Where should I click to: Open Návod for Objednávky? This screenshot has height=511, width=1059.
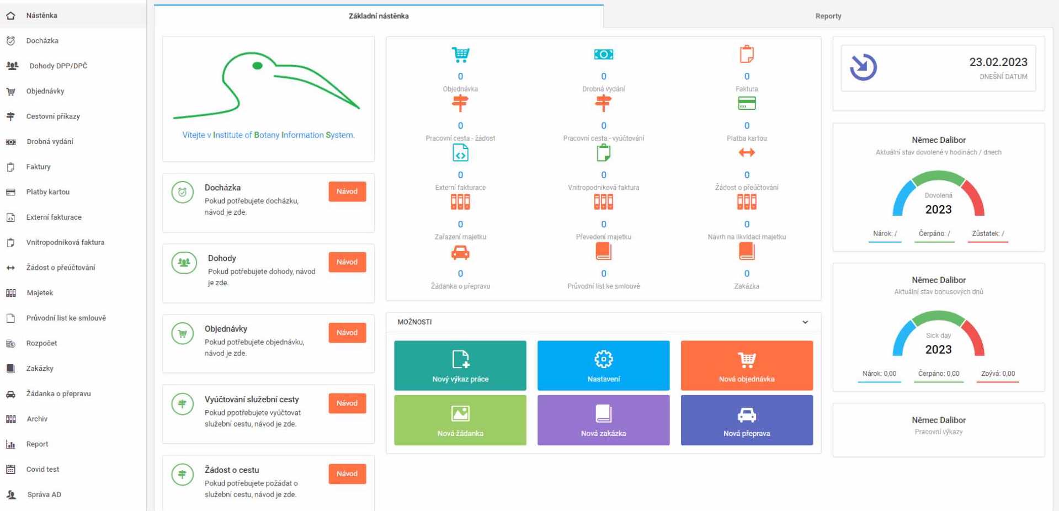click(347, 333)
